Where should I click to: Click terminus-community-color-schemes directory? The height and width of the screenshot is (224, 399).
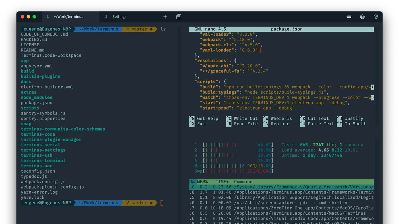coord(63,129)
